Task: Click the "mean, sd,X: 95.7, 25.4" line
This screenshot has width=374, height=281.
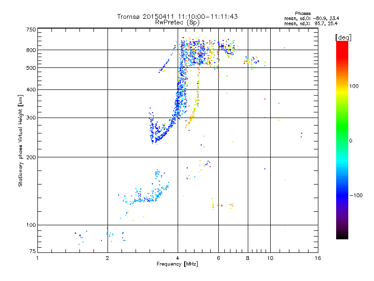Action: pos(311,23)
